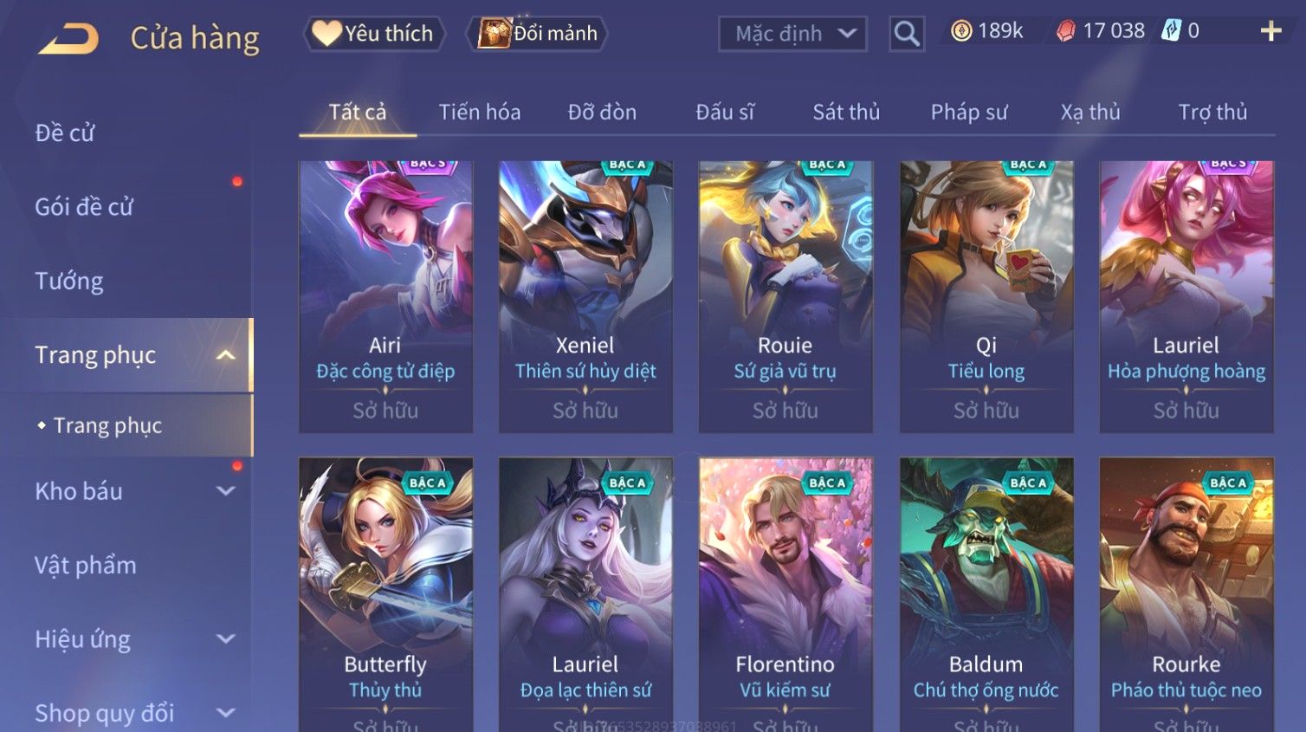
Task: Go to the Tướng sidebar entry
Action: (x=69, y=281)
